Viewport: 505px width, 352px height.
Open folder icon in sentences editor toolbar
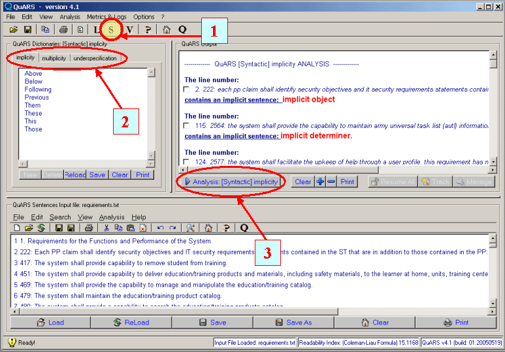coord(29,228)
